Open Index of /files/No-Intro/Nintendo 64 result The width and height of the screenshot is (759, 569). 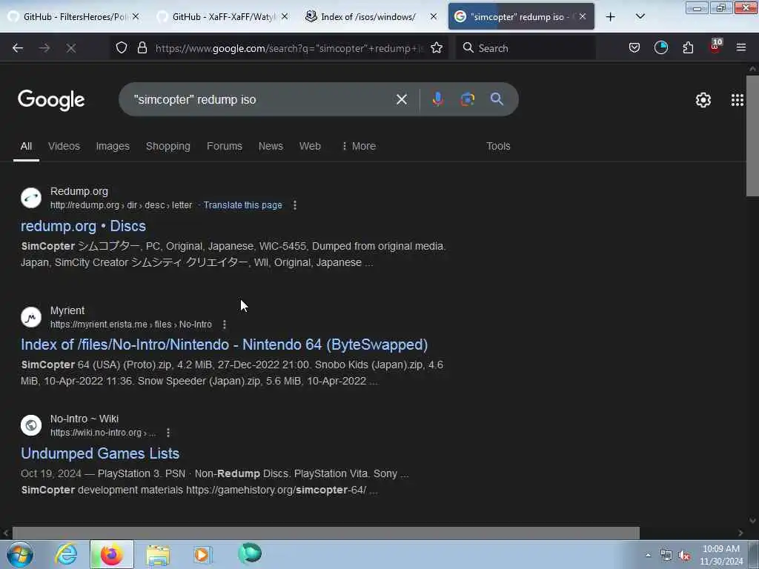coord(224,345)
